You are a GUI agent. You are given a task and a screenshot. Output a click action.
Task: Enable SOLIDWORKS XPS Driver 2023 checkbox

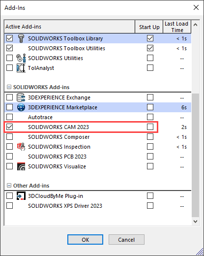pyautogui.click(x=9, y=206)
